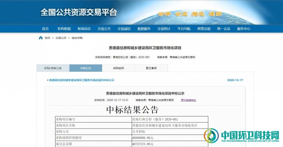
Task: Click 首页 breadcrumb link
Action: [x=48, y=38]
